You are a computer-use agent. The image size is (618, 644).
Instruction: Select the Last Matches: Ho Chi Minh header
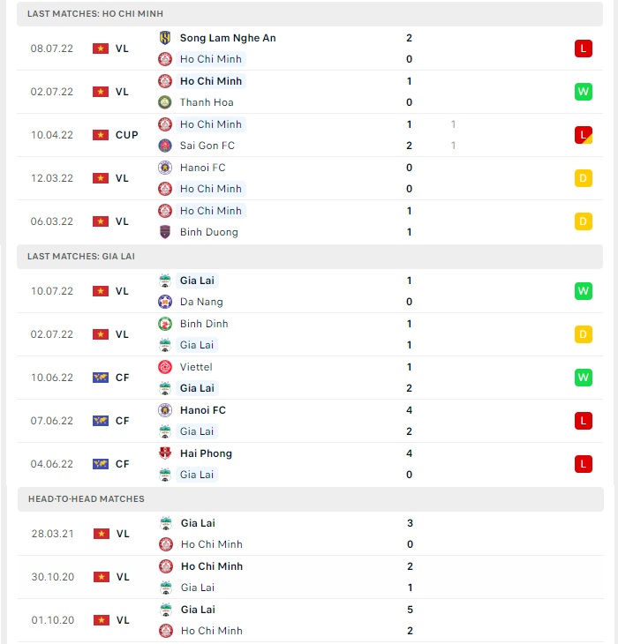pyautogui.click(x=310, y=13)
